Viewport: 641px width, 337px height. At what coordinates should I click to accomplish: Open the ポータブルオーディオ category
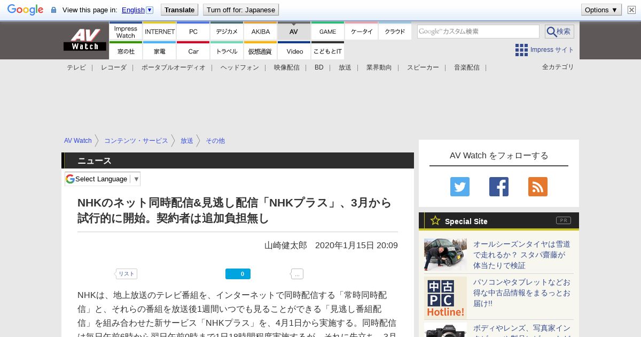174,67
